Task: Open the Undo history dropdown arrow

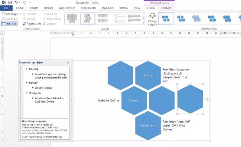Action: tap(20, 2)
